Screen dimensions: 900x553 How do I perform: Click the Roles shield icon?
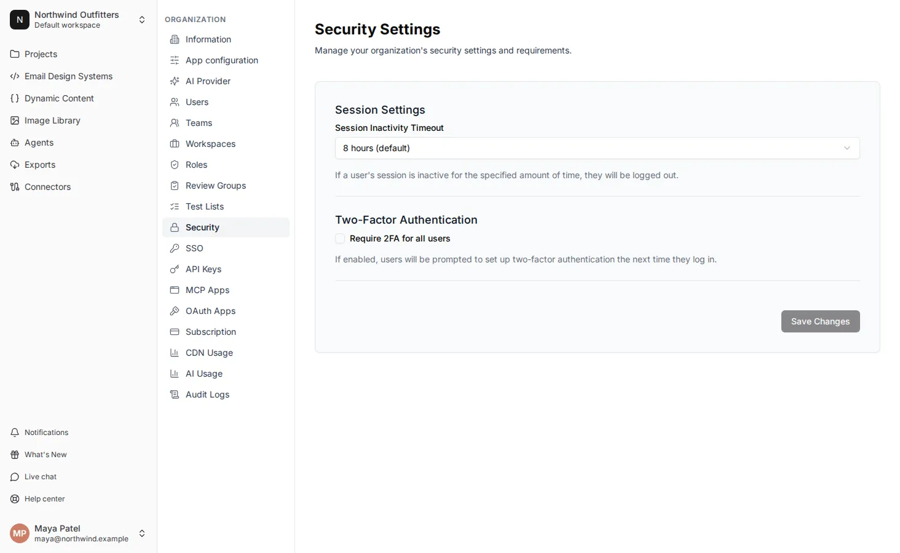(175, 165)
